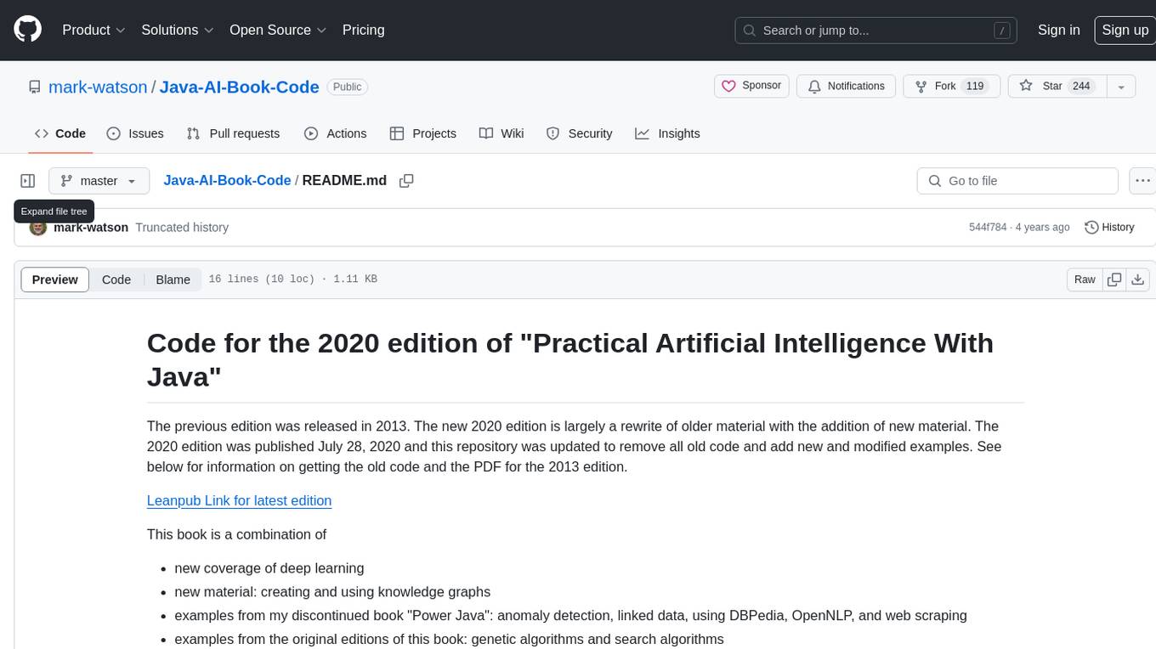
Task: Copy raw file contents icon
Action: click(x=1114, y=279)
